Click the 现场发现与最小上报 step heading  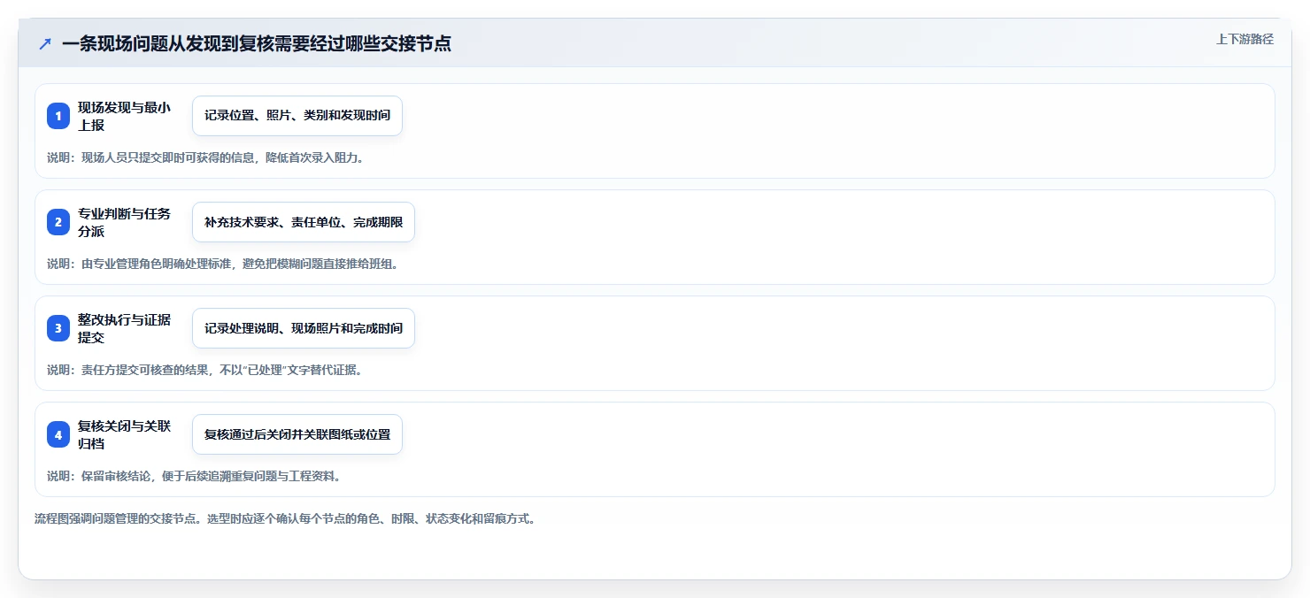(x=124, y=116)
